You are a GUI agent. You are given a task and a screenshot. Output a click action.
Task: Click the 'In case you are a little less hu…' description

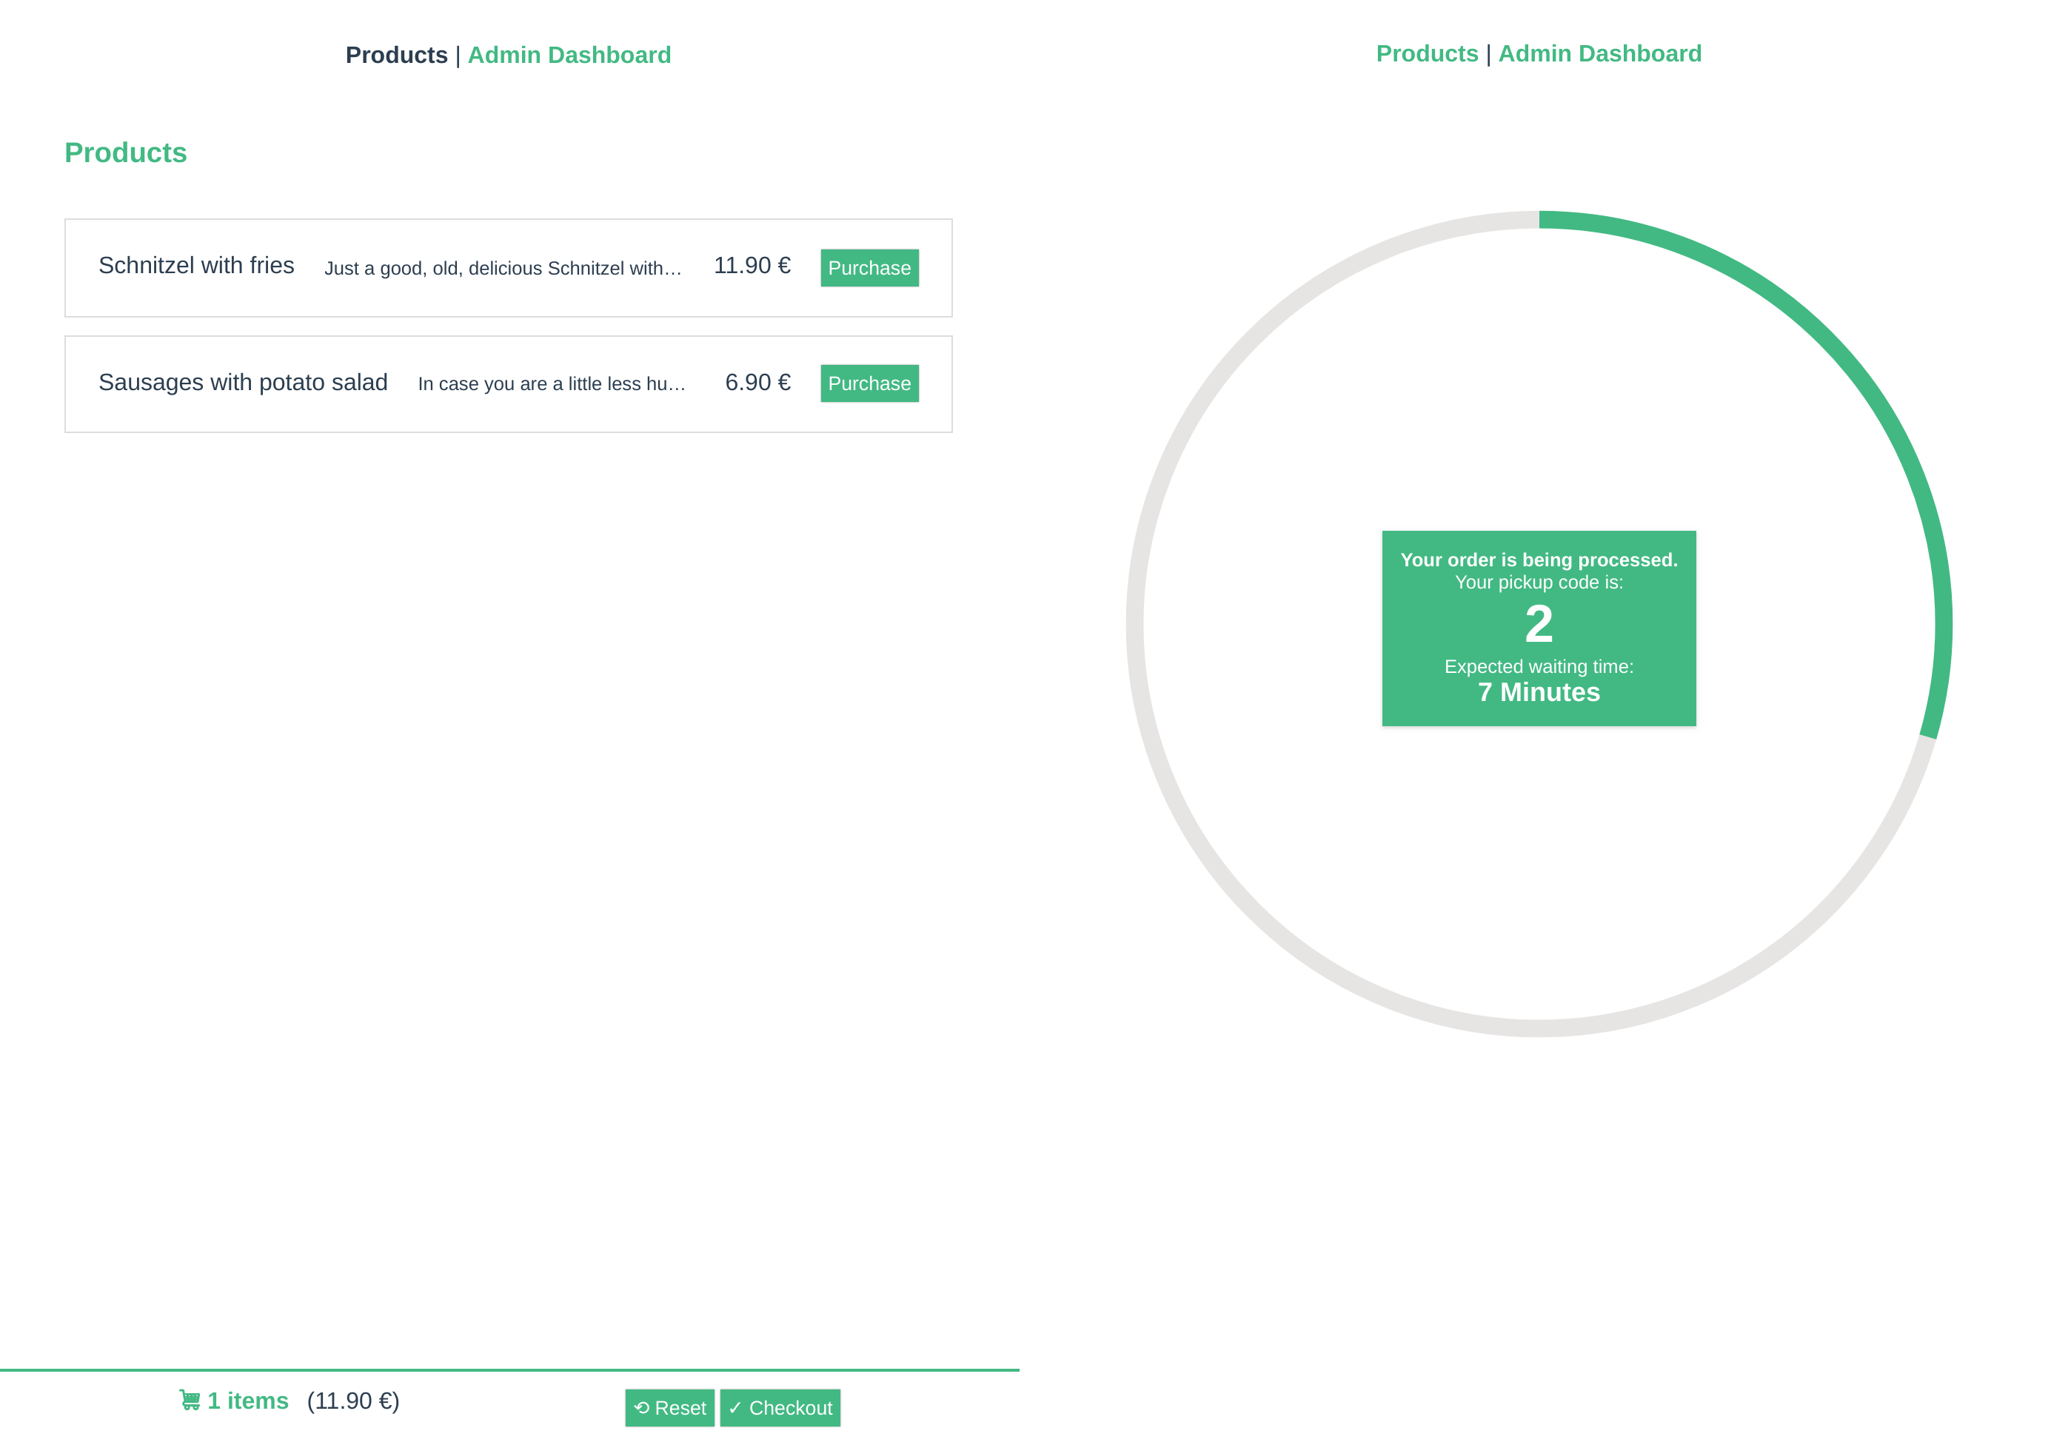[x=552, y=383]
